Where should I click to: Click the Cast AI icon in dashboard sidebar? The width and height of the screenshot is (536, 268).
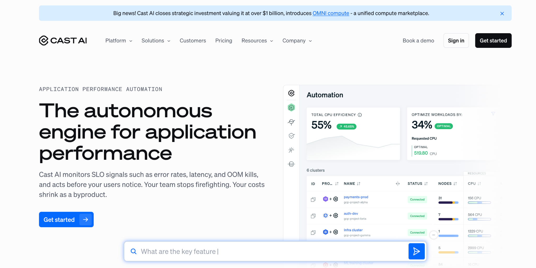pos(291,93)
